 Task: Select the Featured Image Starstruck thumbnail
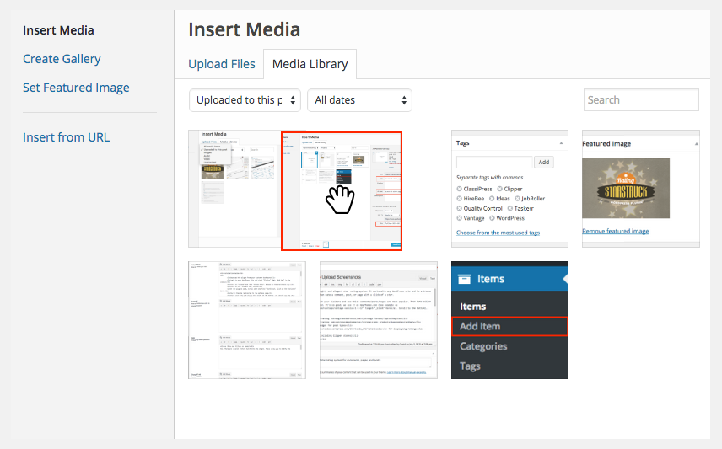(641, 189)
